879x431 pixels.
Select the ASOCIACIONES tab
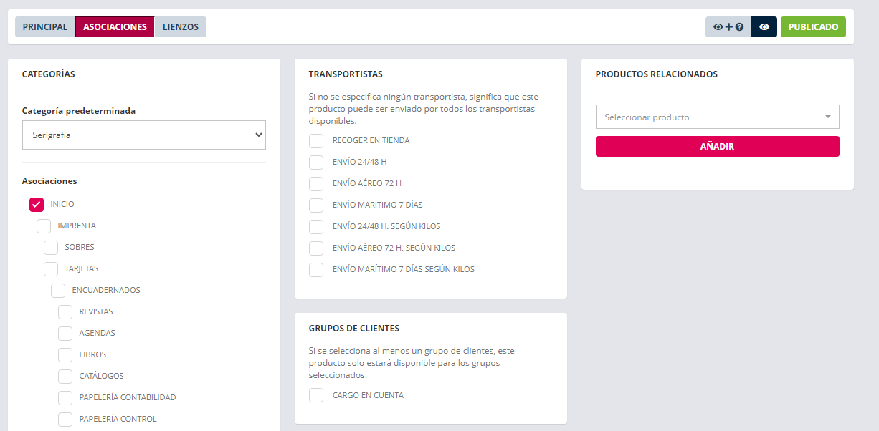(x=115, y=27)
